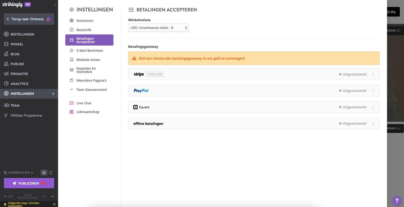Click the Instellingen sidebar item
Viewport: 404px width, 207px height.
29,94
